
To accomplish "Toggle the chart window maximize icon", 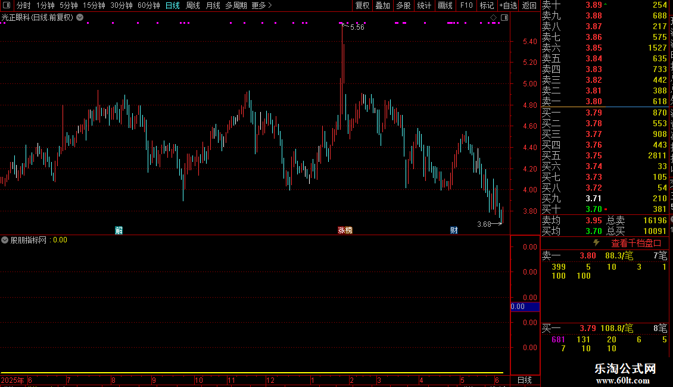I will coord(504,18).
